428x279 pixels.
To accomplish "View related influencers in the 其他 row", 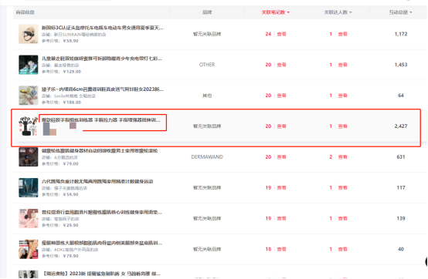I will [x=342, y=96].
